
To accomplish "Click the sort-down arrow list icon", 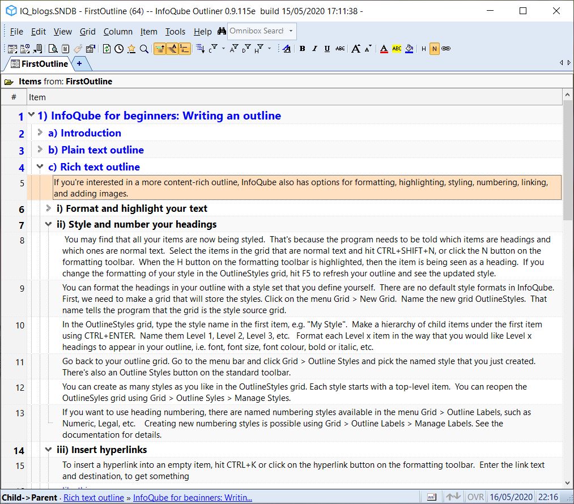I will pos(200,49).
